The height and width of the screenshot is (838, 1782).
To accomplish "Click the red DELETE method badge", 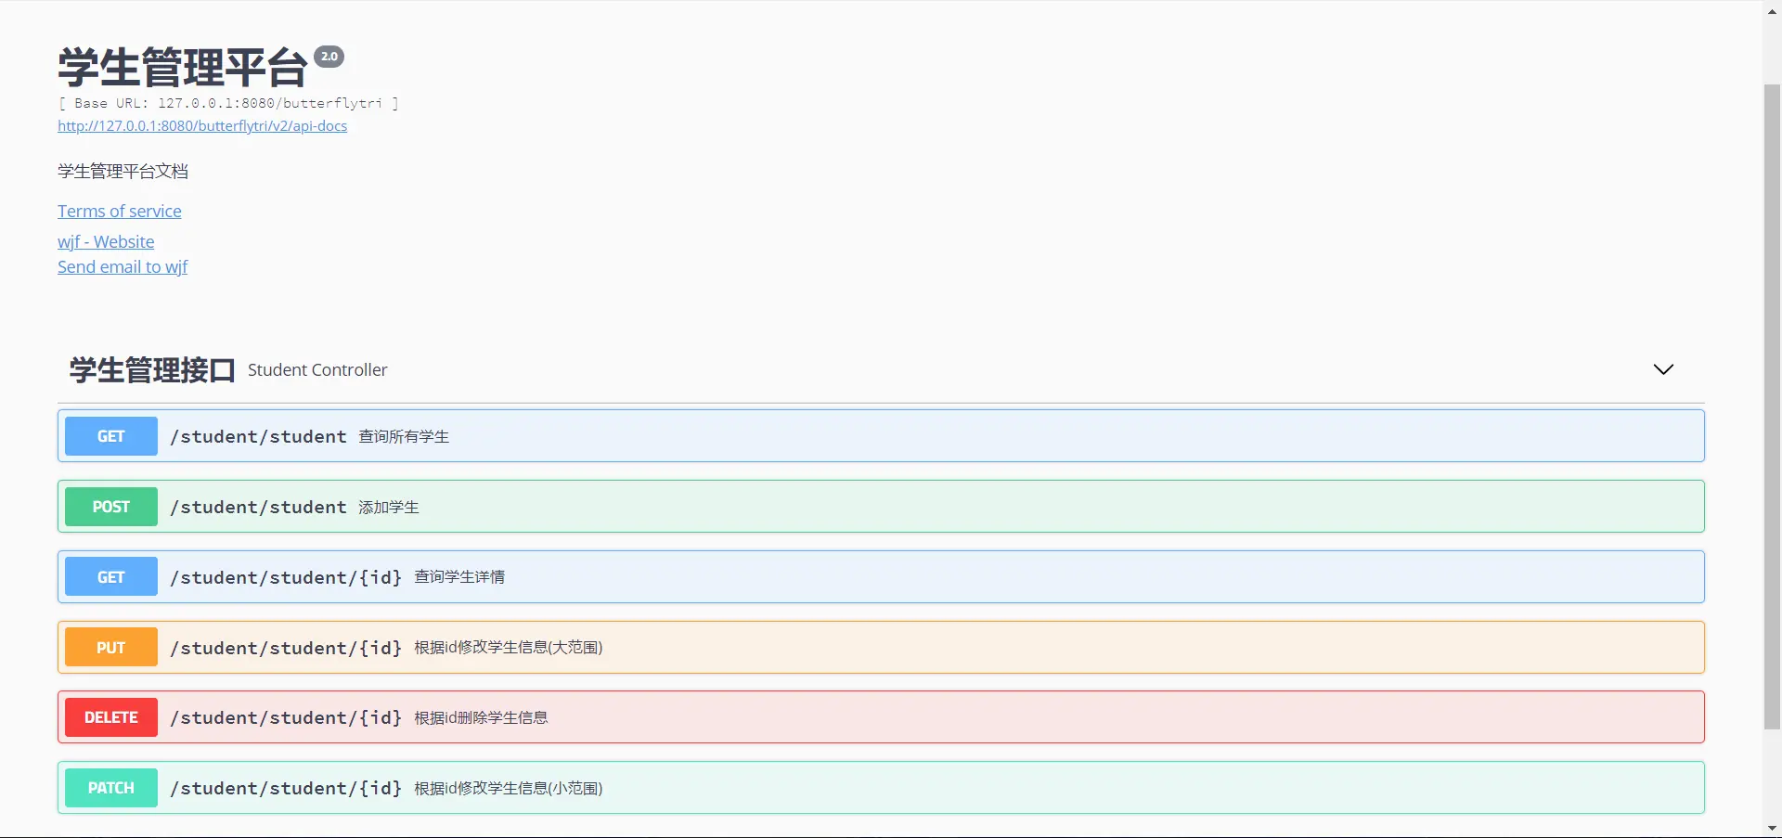I will pyautogui.click(x=111, y=717).
